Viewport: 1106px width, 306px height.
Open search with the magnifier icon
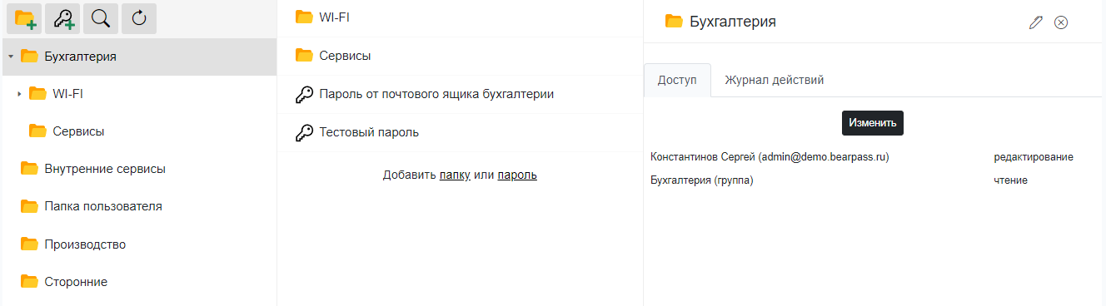[101, 19]
